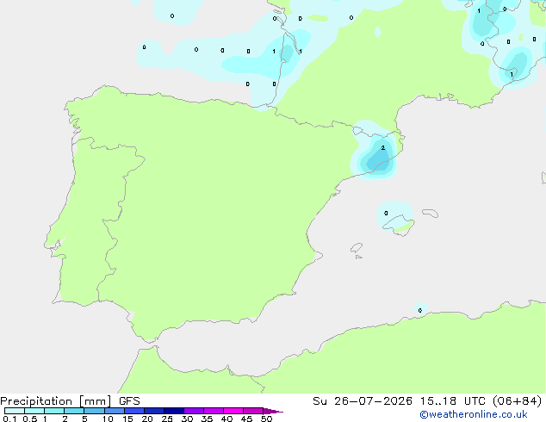Select the 2–5 mm legend color swatch
The height and width of the screenshot is (422, 546).
point(74,411)
